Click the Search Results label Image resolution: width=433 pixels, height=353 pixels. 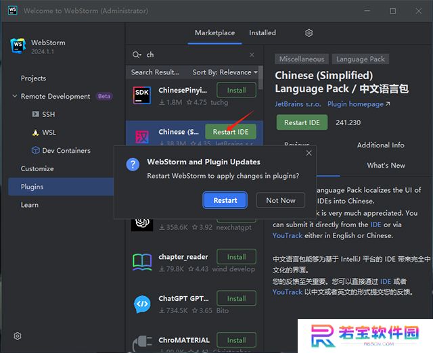155,72
